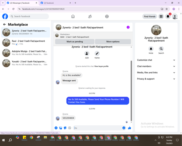Open the account profile avatar menu
This screenshot has width=182, height=146.
point(175,16)
